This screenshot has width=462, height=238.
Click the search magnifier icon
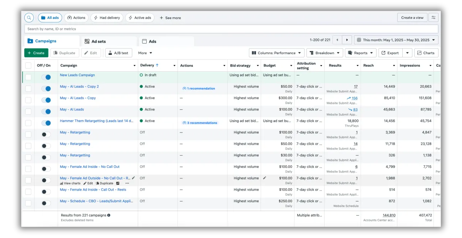tap(29, 18)
